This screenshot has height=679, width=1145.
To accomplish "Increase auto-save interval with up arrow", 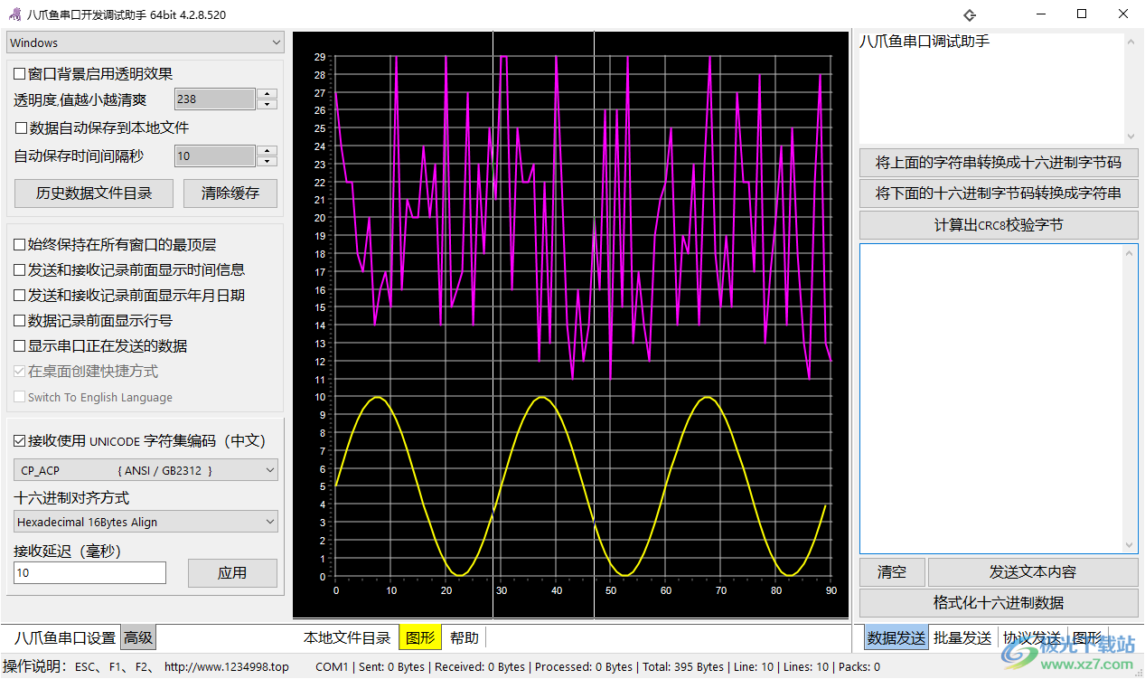I will 267,150.
